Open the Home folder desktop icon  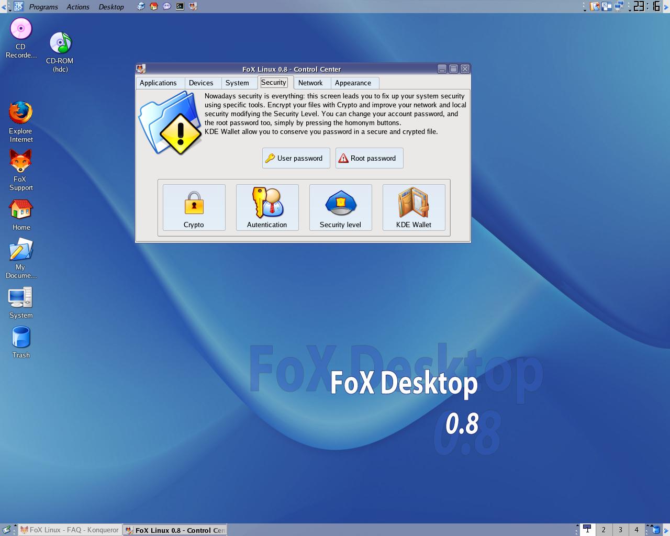[x=21, y=215]
